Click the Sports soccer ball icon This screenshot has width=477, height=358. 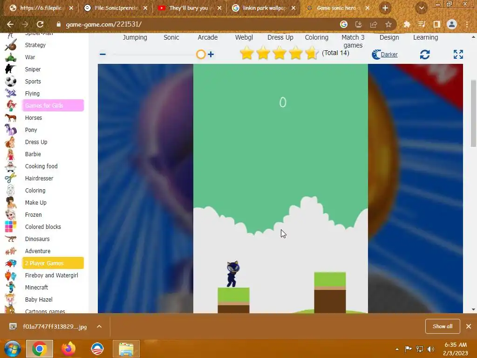[x=11, y=81]
